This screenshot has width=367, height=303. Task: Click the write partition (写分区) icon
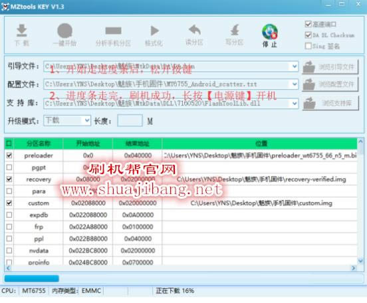click(x=235, y=30)
